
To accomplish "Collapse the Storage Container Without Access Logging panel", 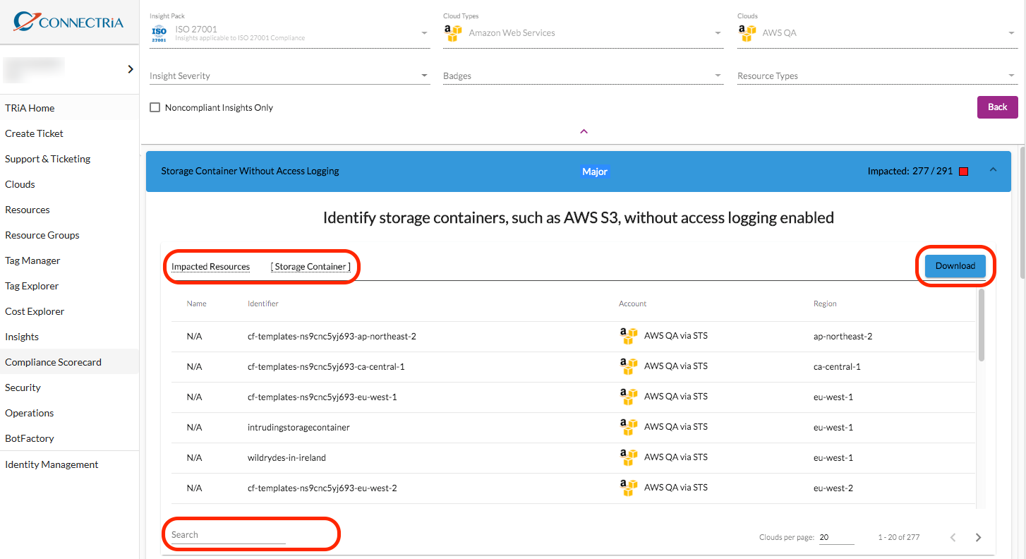I will 993,170.
